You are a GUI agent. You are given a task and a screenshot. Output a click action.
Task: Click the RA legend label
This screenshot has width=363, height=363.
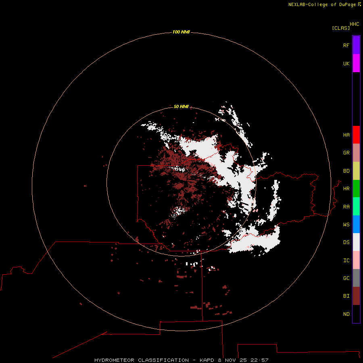point(346,207)
